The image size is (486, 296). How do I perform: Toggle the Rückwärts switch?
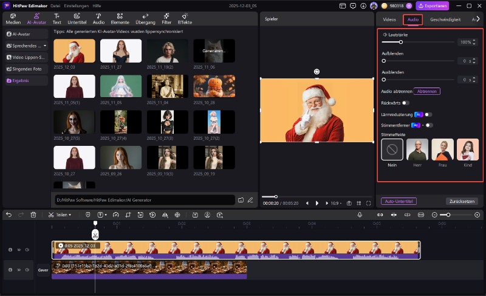(x=406, y=103)
